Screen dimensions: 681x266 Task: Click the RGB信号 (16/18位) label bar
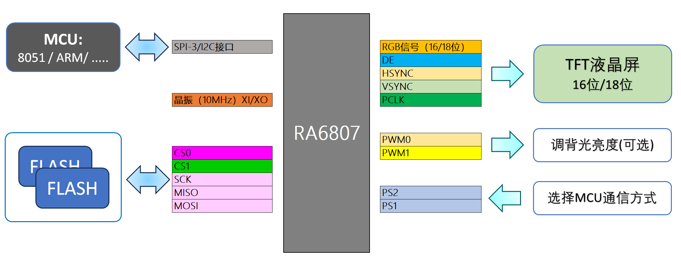[x=430, y=47]
